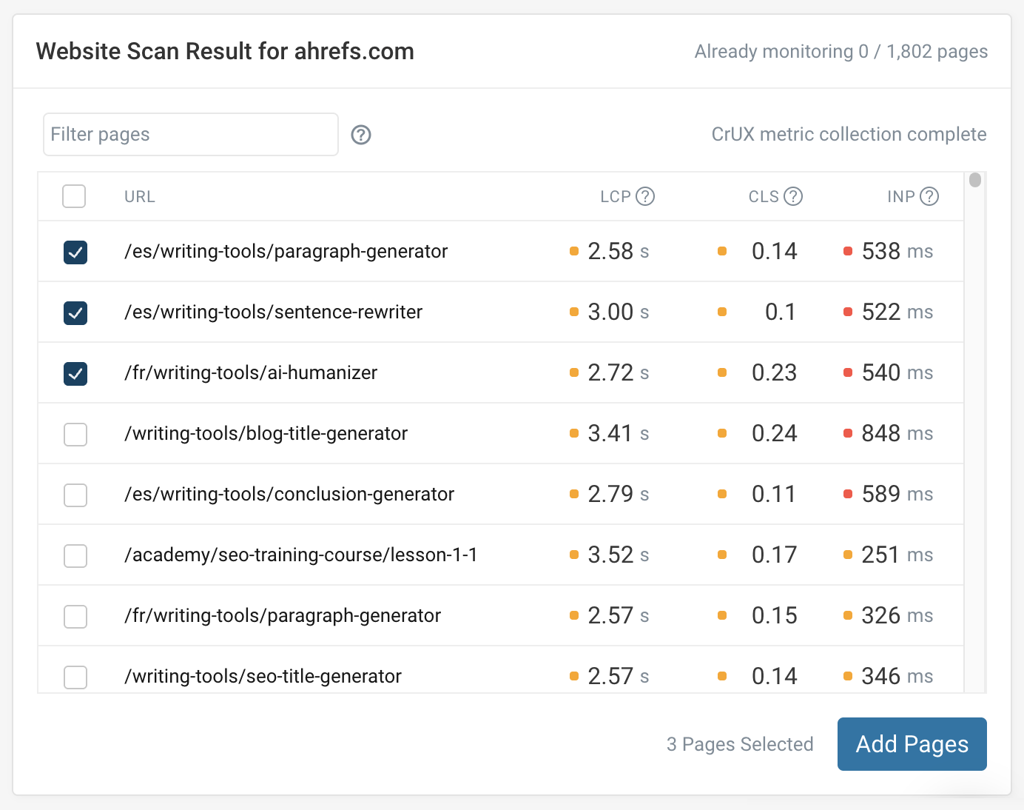This screenshot has height=810, width=1024.
Task: Click the results list scrollbar thumb
Action: click(975, 180)
